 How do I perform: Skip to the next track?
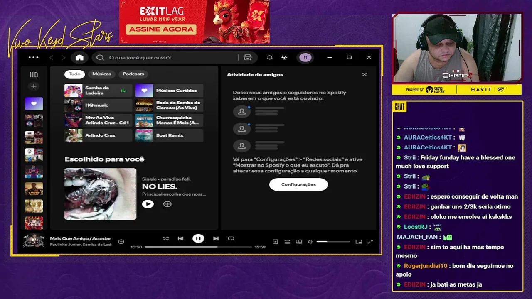[x=216, y=238]
